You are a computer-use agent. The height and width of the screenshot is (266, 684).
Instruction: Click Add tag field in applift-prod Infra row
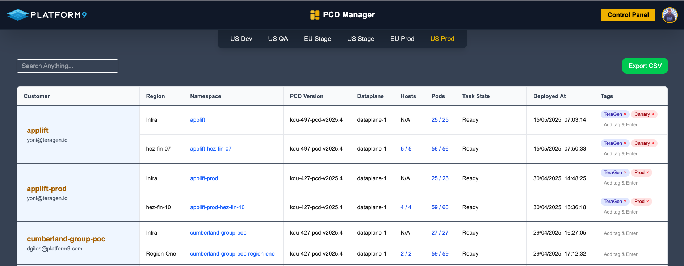click(x=621, y=183)
